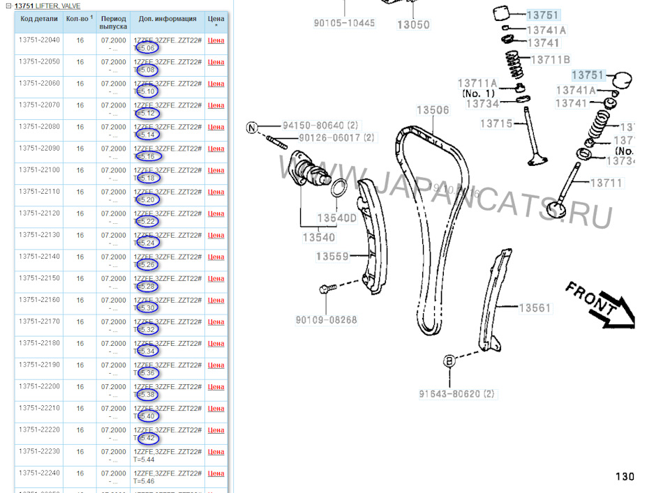Select diagram label 13050

coord(413,25)
